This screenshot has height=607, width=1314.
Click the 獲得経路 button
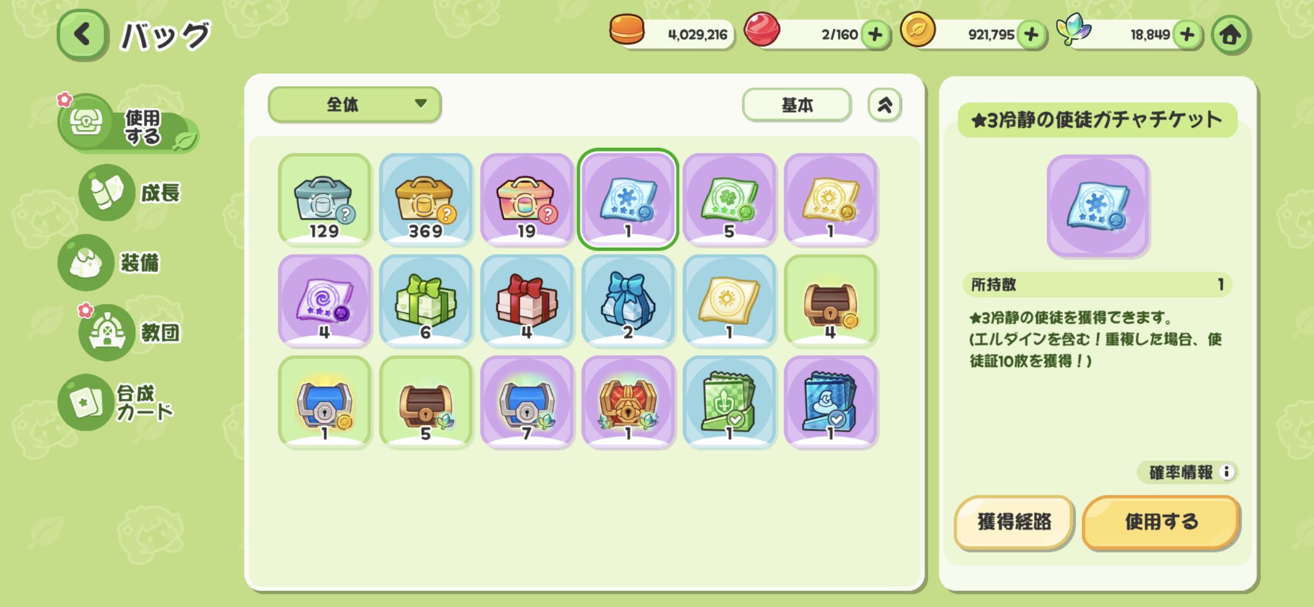coord(1014,522)
